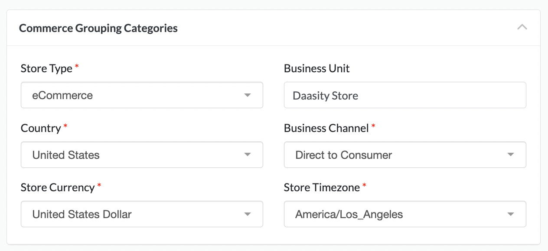Click the Country field label
The image size is (548, 251).
click(41, 128)
